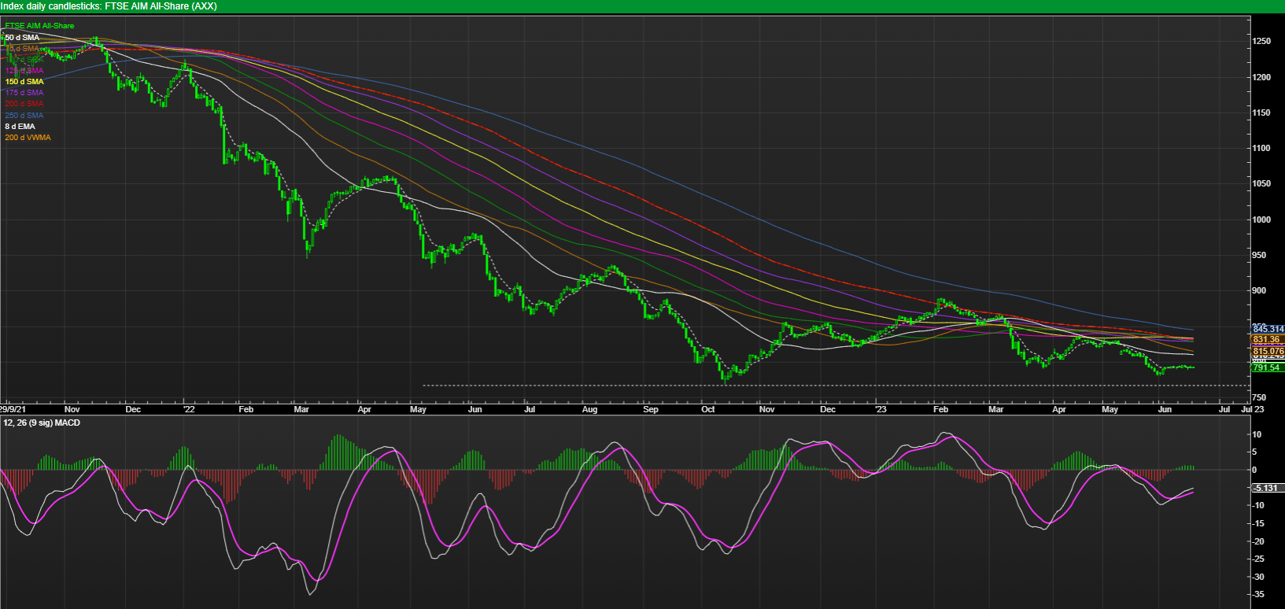Click the '125 d SMA' legend entry
The width and height of the screenshot is (1285, 609).
pyautogui.click(x=24, y=71)
